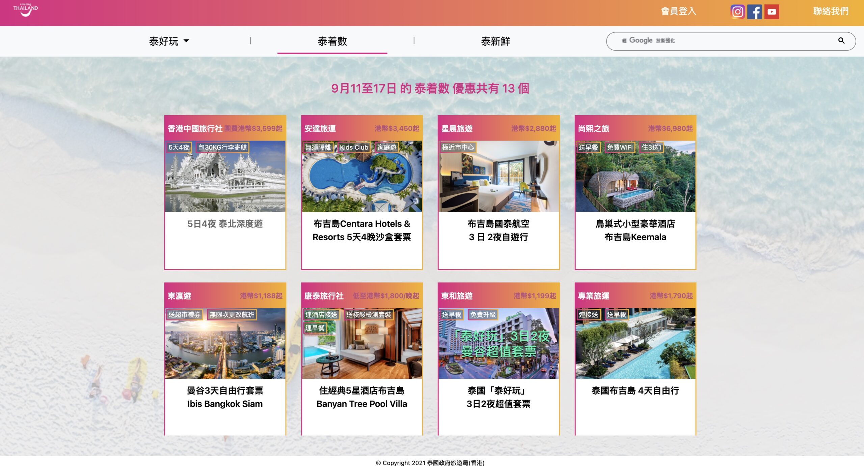
Task: Click the 港幣$2,880起 price
Action: tap(534, 129)
